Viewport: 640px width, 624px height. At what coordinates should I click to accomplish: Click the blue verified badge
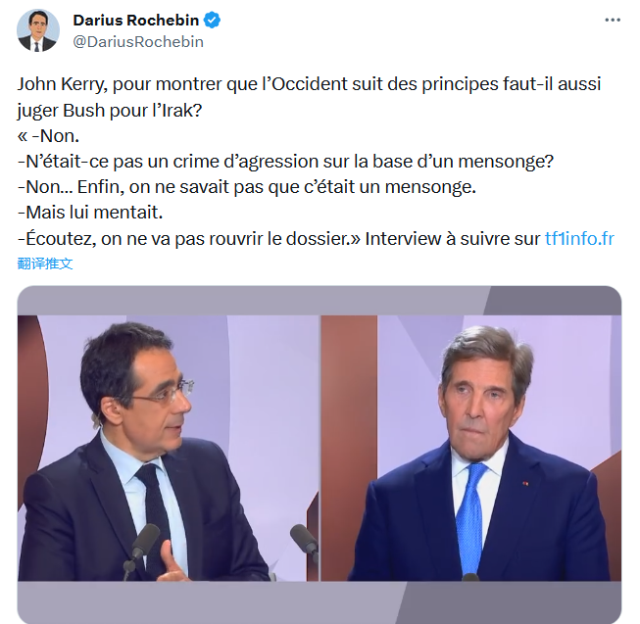(212, 20)
